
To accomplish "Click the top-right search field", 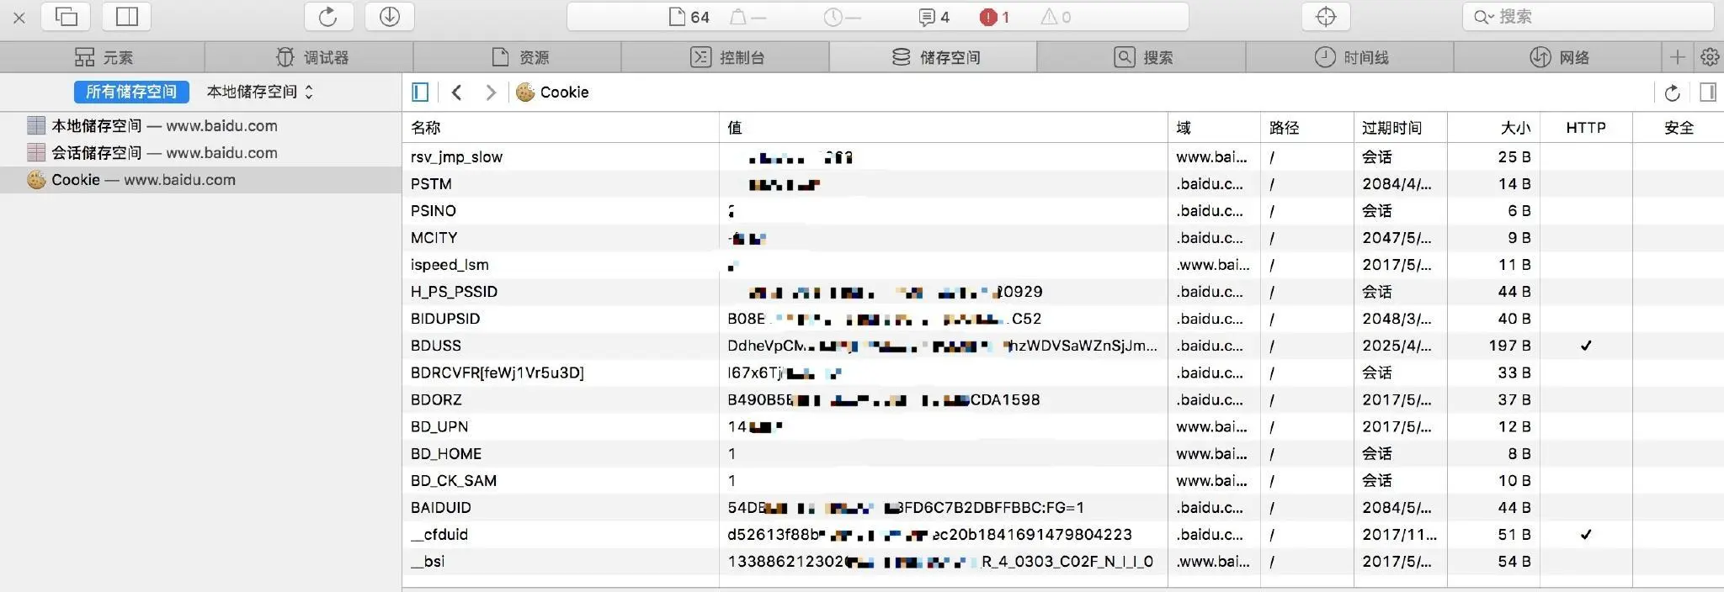I will [x=1588, y=16].
